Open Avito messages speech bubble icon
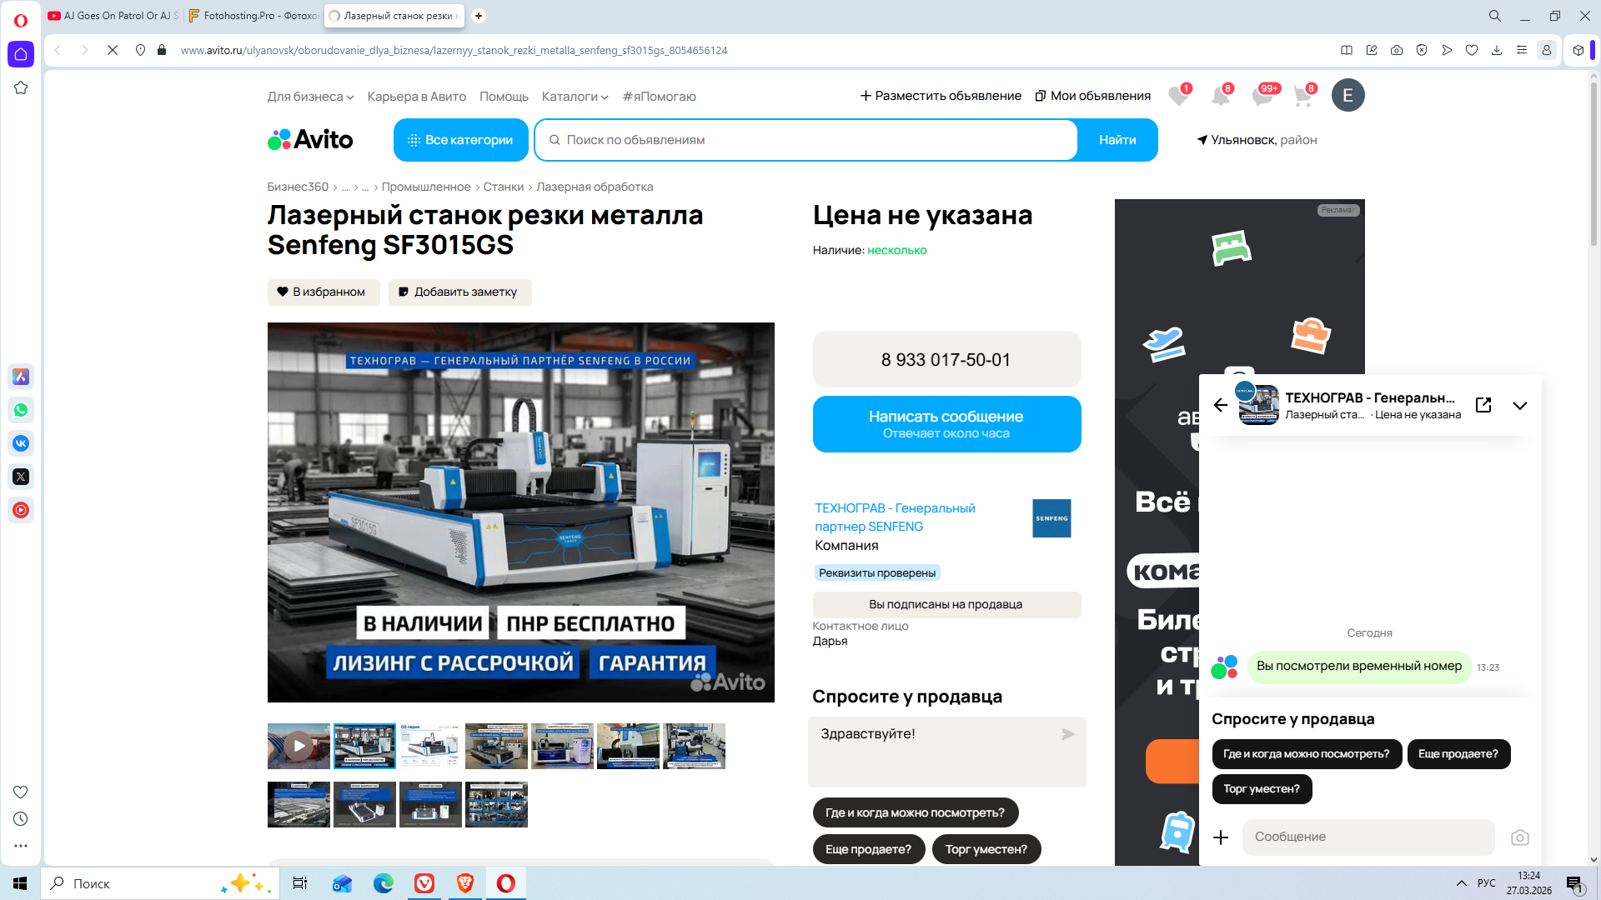The height and width of the screenshot is (900, 1601). 1262,97
